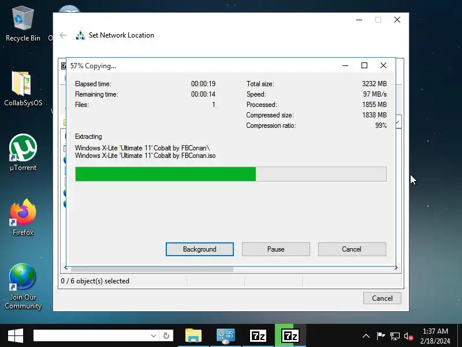Click the taskbar address input field
This screenshot has width=462, height=347.
pos(91,335)
